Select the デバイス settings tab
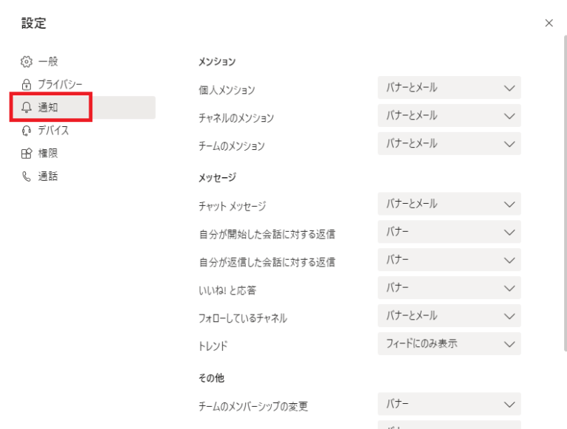The width and height of the screenshot is (567, 429). (x=53, y=131)
